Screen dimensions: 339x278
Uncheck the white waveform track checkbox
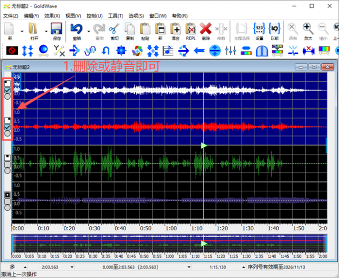click(x=7, y=90)
